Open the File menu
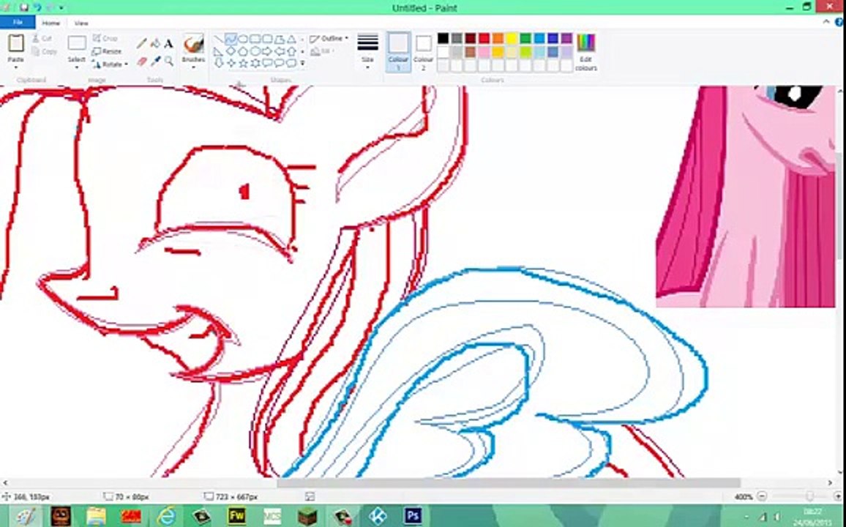The height and width of the screenshot is (527, 846). point(18,23)
